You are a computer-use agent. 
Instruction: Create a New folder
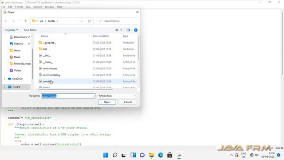tap(30, 30)
